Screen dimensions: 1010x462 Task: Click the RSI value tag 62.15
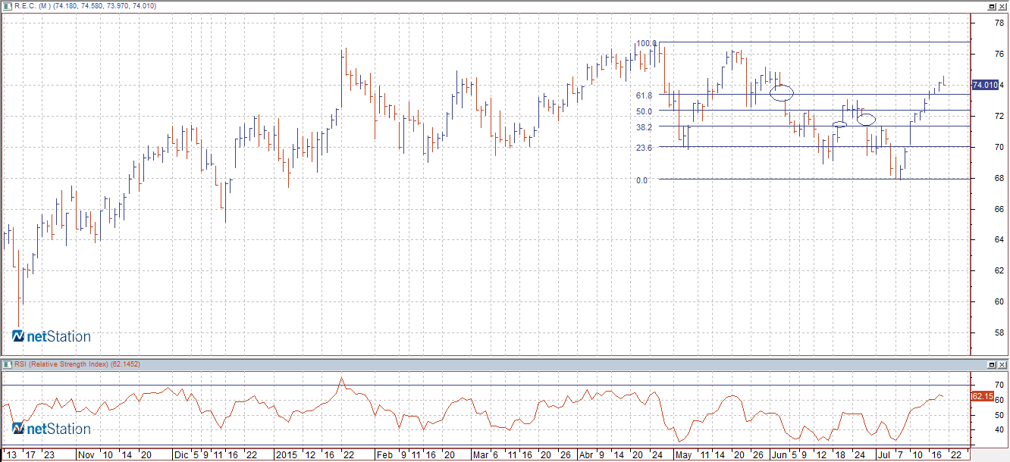(x=981, y=396)
